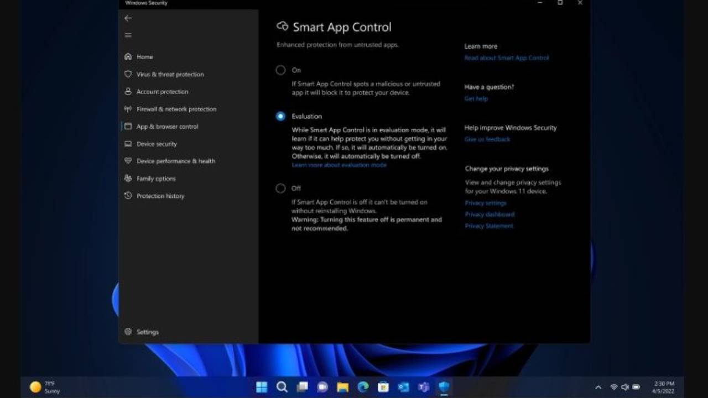The width and height of the screenshot is (708, 398).
Task: Click 'Enhanced protection from untrusted apps.' text
Action: coord(337,45)
